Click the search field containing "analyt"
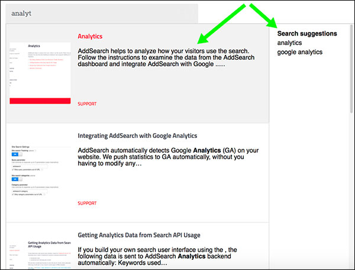 tap(102, 14)
